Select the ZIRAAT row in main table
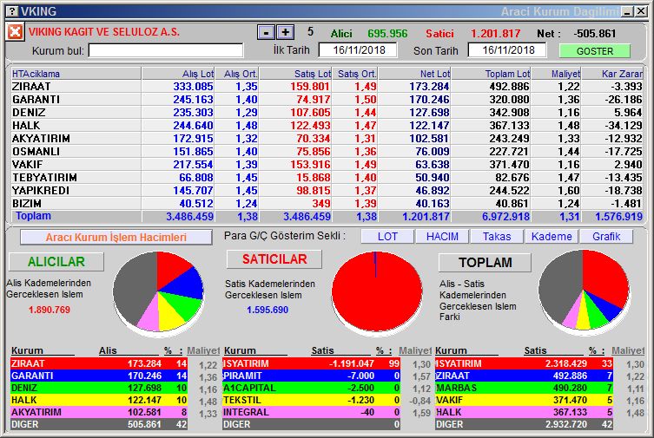 (x=327, y=86)
